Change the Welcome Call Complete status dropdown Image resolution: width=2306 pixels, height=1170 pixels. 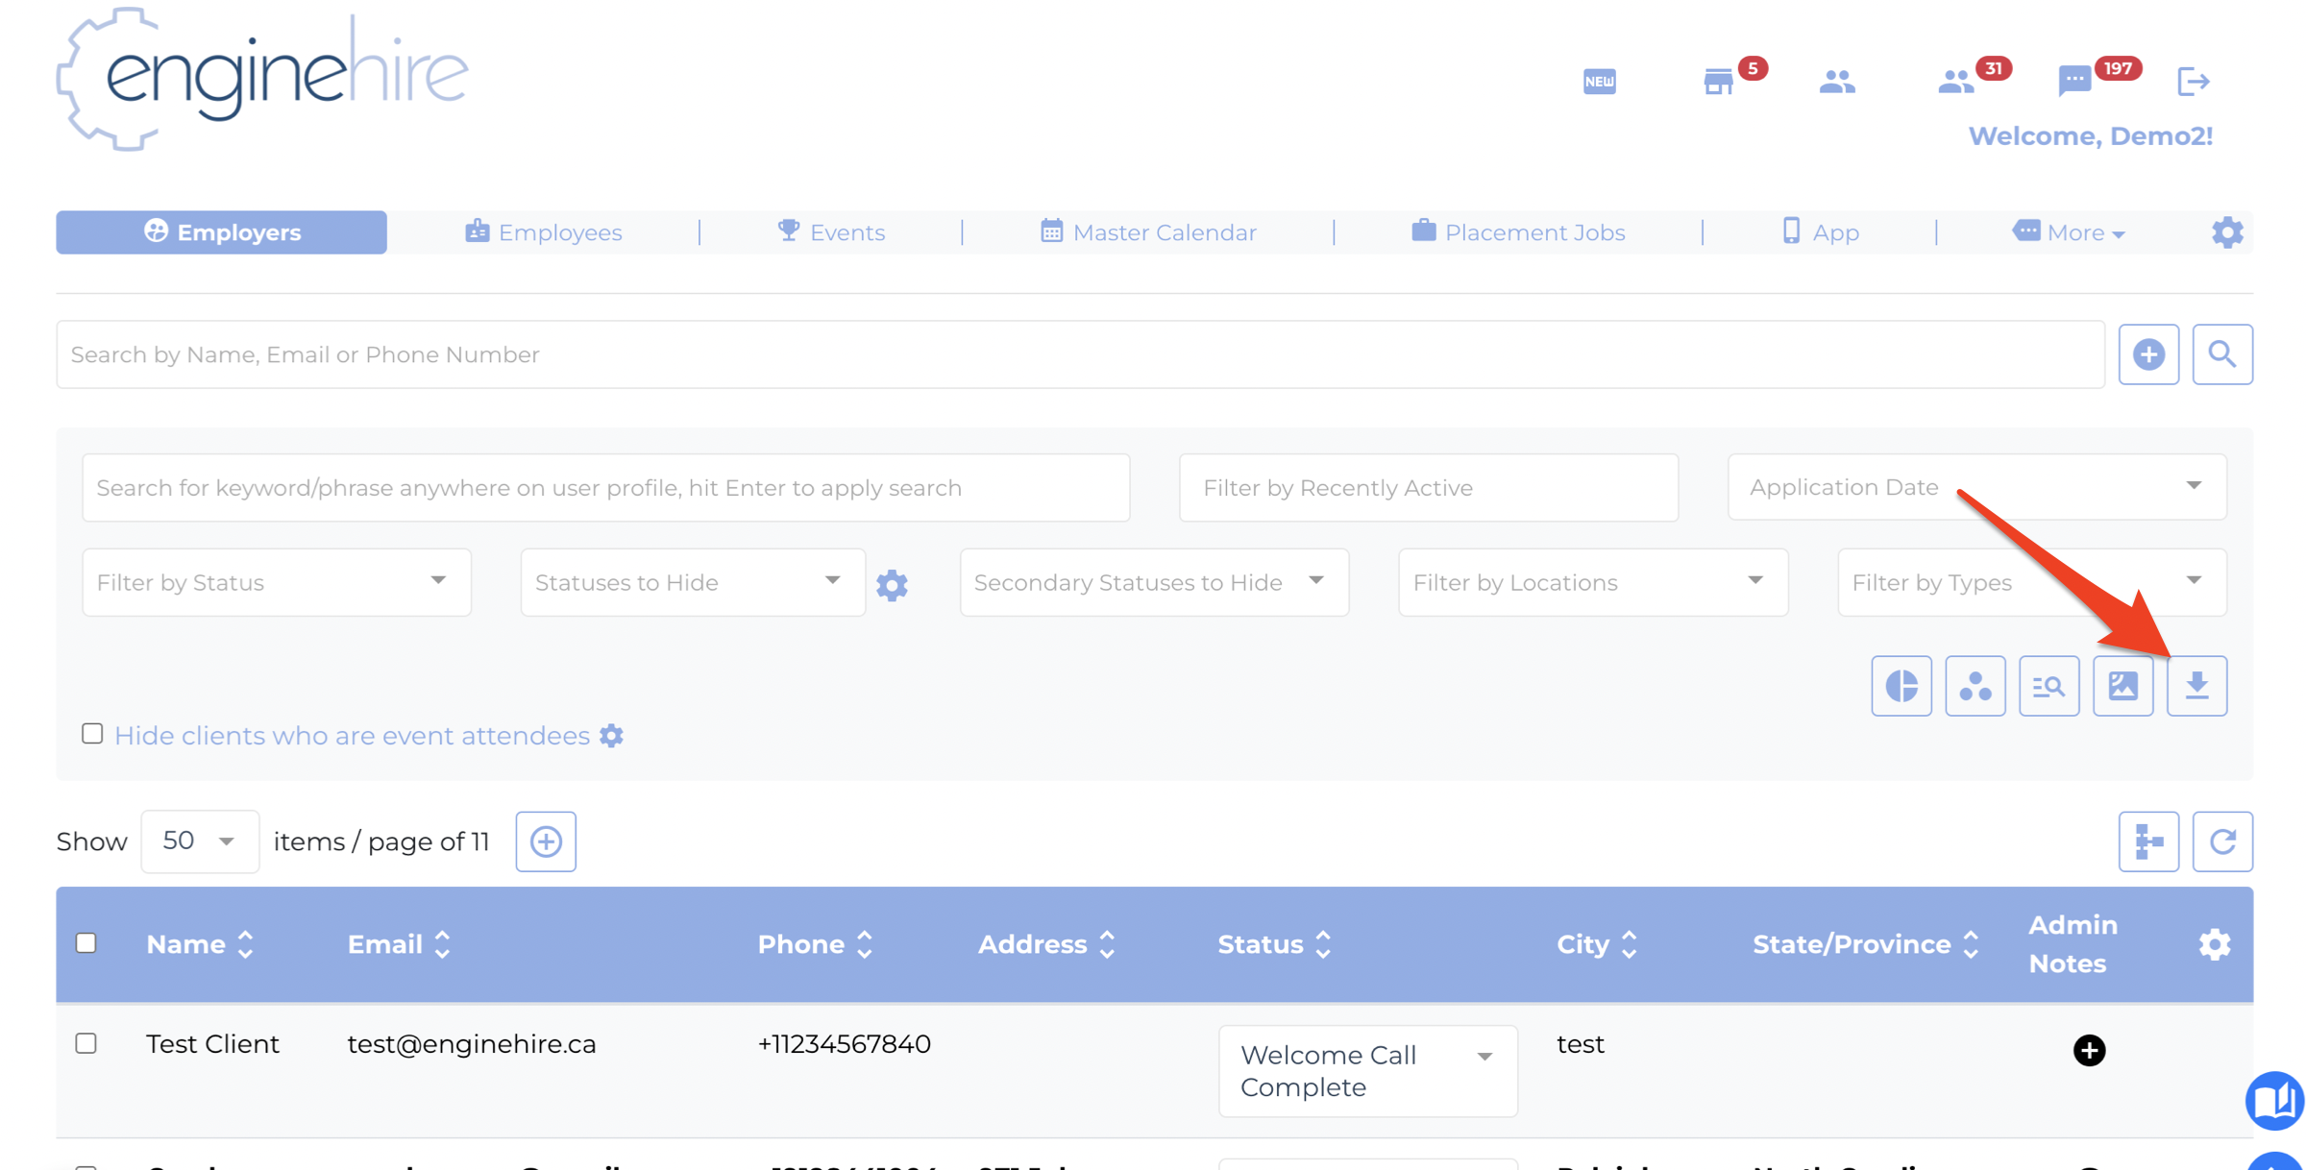[1367, 1071]
